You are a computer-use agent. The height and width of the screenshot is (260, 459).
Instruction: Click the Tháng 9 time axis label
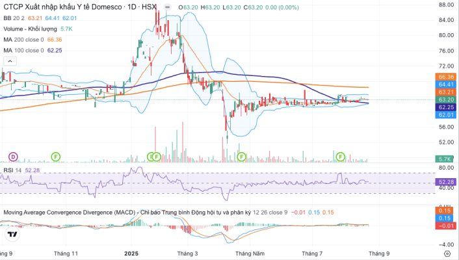pos(379,253)
